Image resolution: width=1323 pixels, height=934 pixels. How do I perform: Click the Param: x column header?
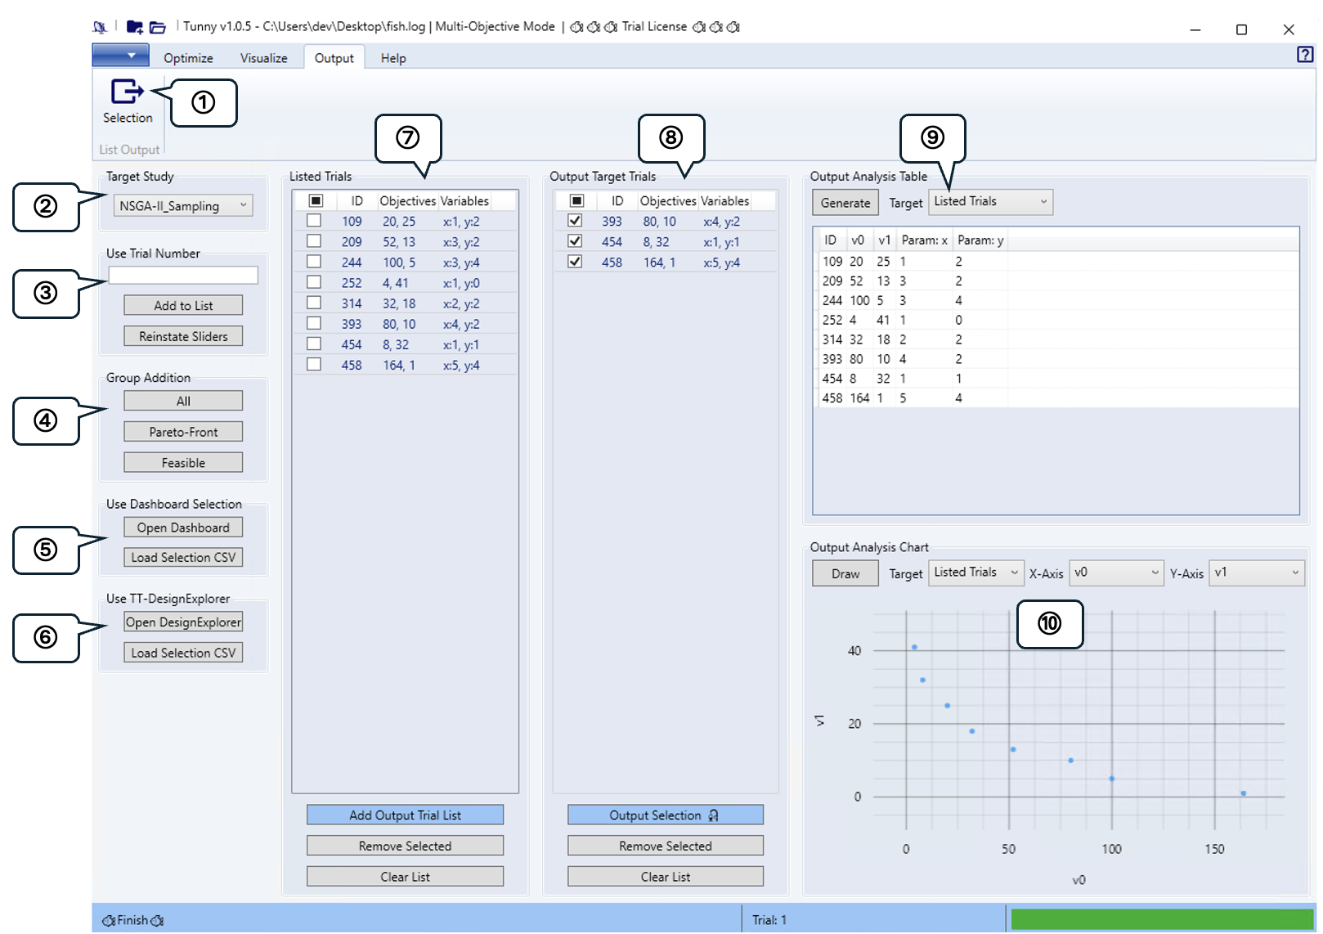pos(924,240)
